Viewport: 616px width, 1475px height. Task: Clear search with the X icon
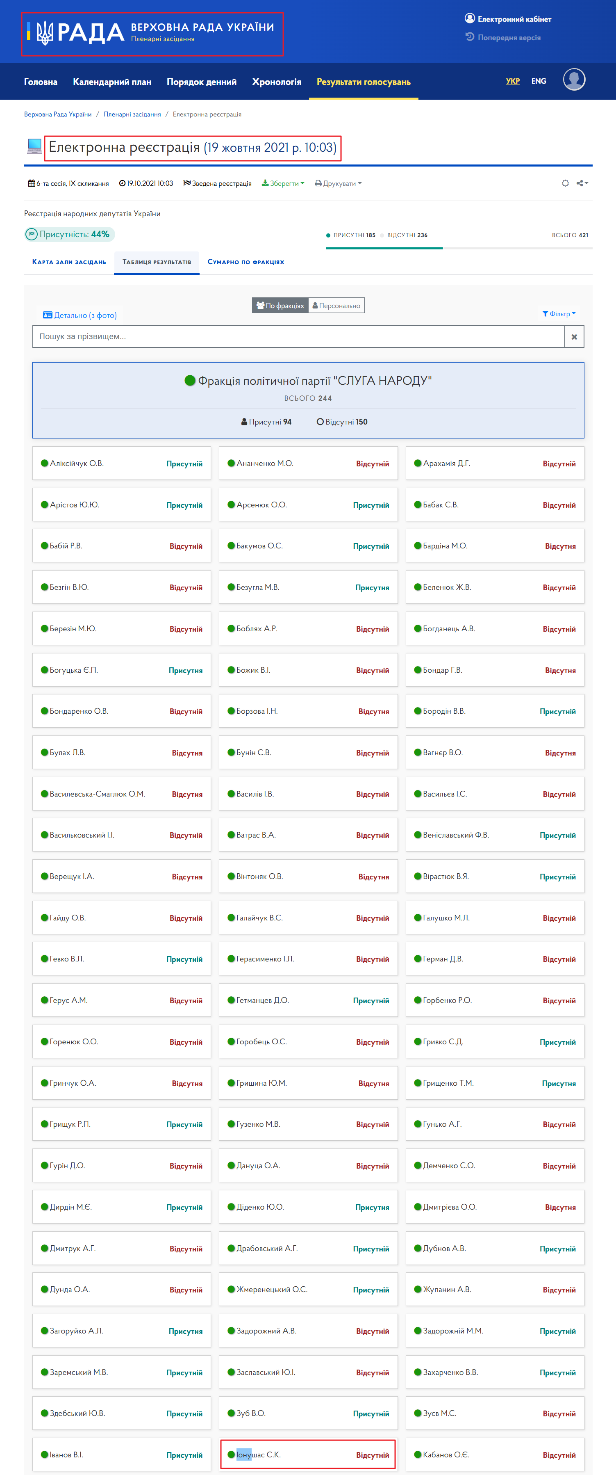[x=574, y=337]
